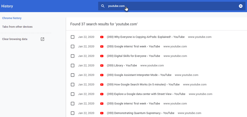Click YouTube favicon beside Google Assistant Interpreter Mode
Image resolution: width=247 pixels, height=117 pixels.
102,75
